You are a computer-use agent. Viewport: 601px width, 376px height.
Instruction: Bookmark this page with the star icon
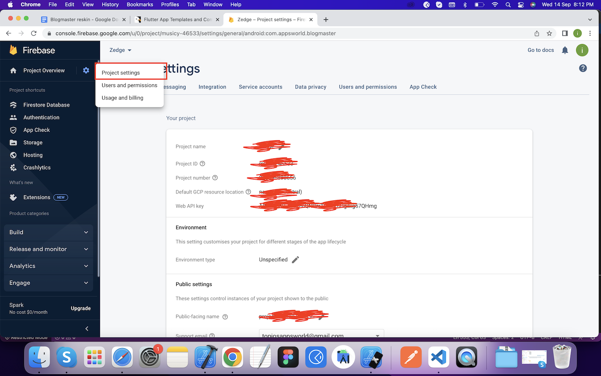549,33
